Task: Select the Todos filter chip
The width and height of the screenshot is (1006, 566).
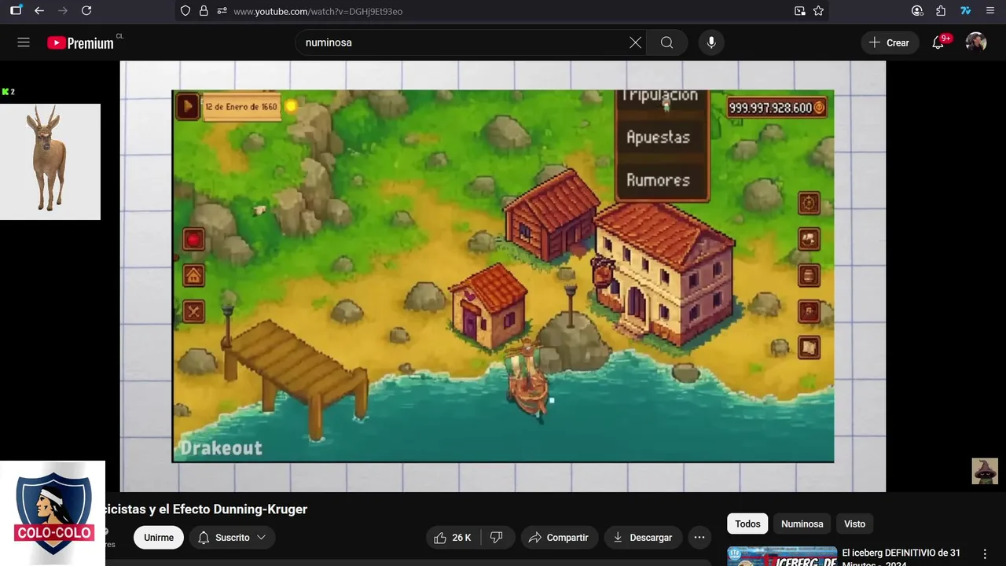Action: tap(747, 524)
